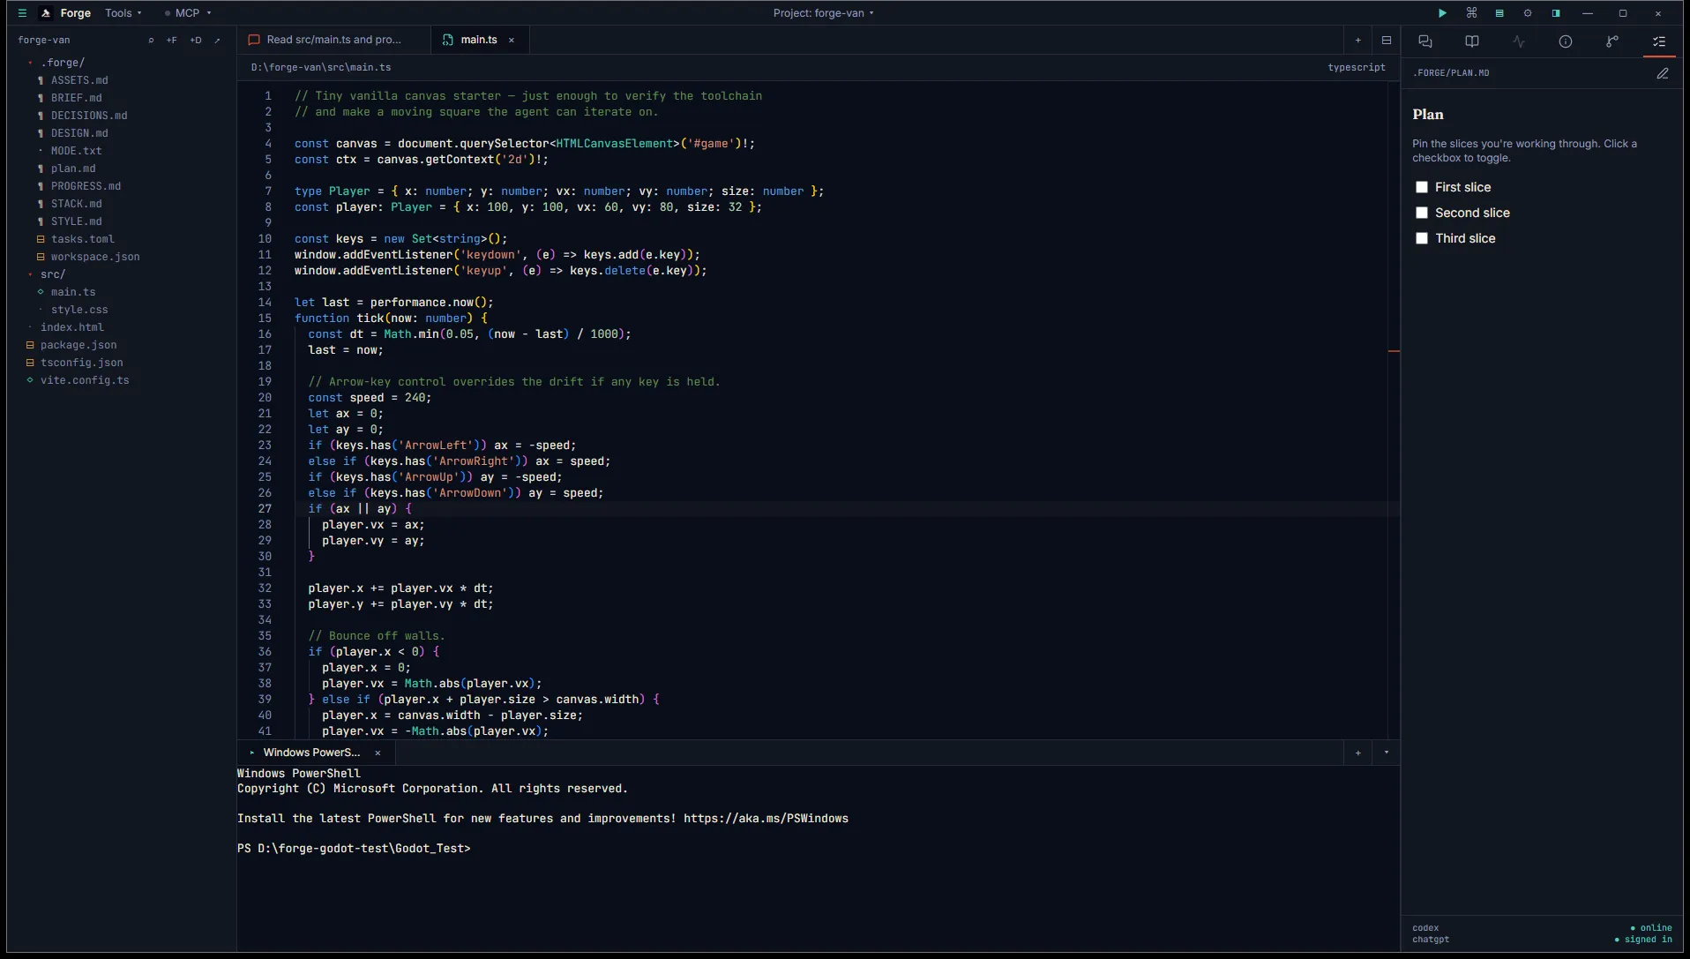
Task: Click the typescript language label
Action: pos(1357,68)
